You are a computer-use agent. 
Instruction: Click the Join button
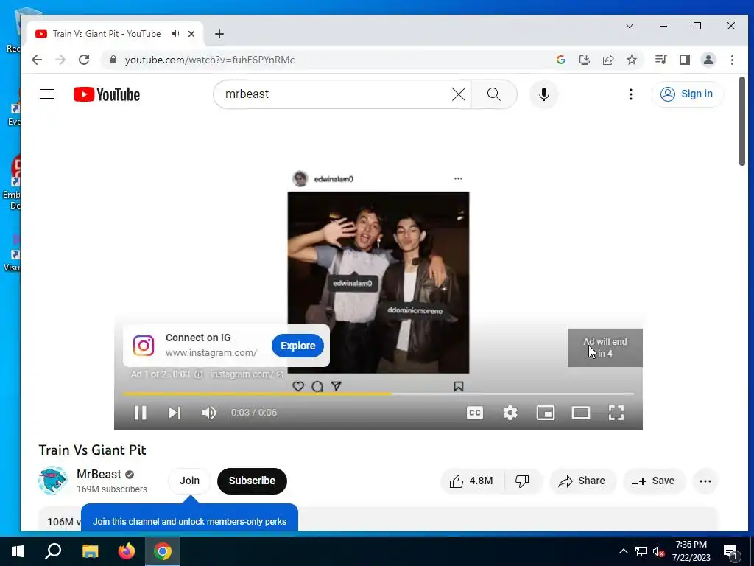(189, 481)
